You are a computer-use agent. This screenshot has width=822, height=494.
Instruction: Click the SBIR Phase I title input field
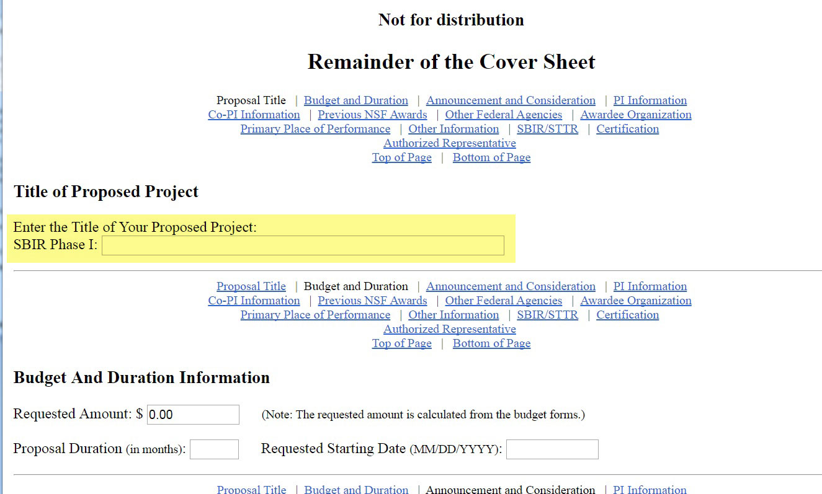pyautogui.click(x=303, y=245)
